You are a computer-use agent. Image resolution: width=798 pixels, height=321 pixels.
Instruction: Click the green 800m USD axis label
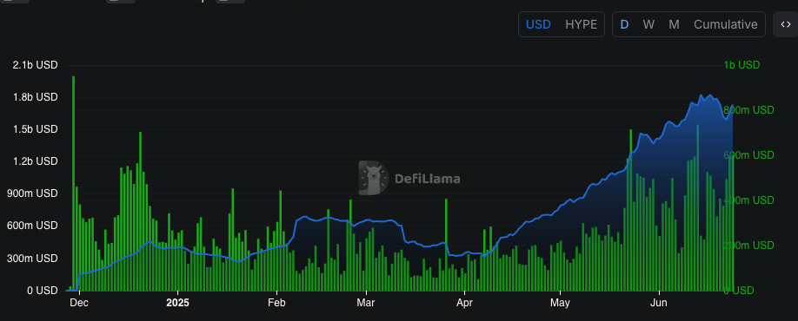click(748, 110)
